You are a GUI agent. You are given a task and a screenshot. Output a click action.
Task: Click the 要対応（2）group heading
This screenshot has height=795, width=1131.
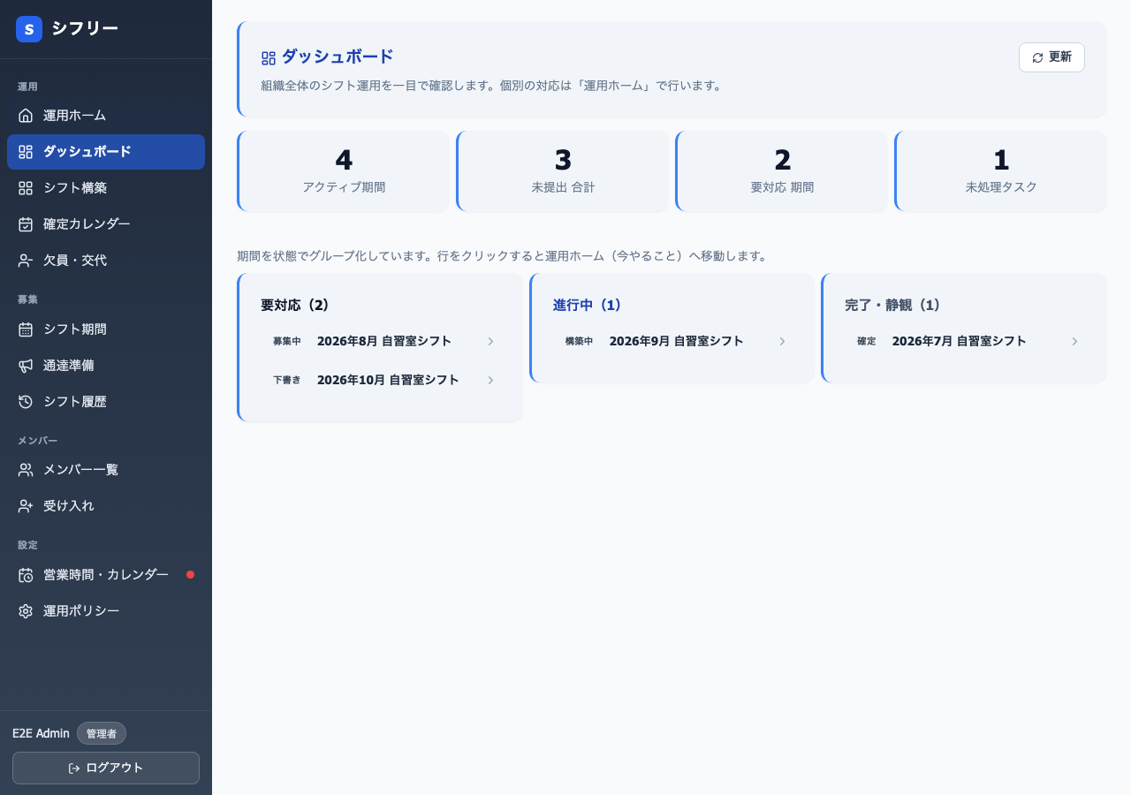(x=295, y=305)
